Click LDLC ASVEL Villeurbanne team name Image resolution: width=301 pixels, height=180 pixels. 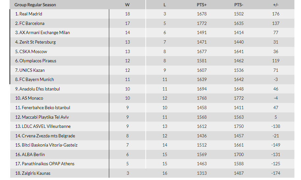[46, 127]
